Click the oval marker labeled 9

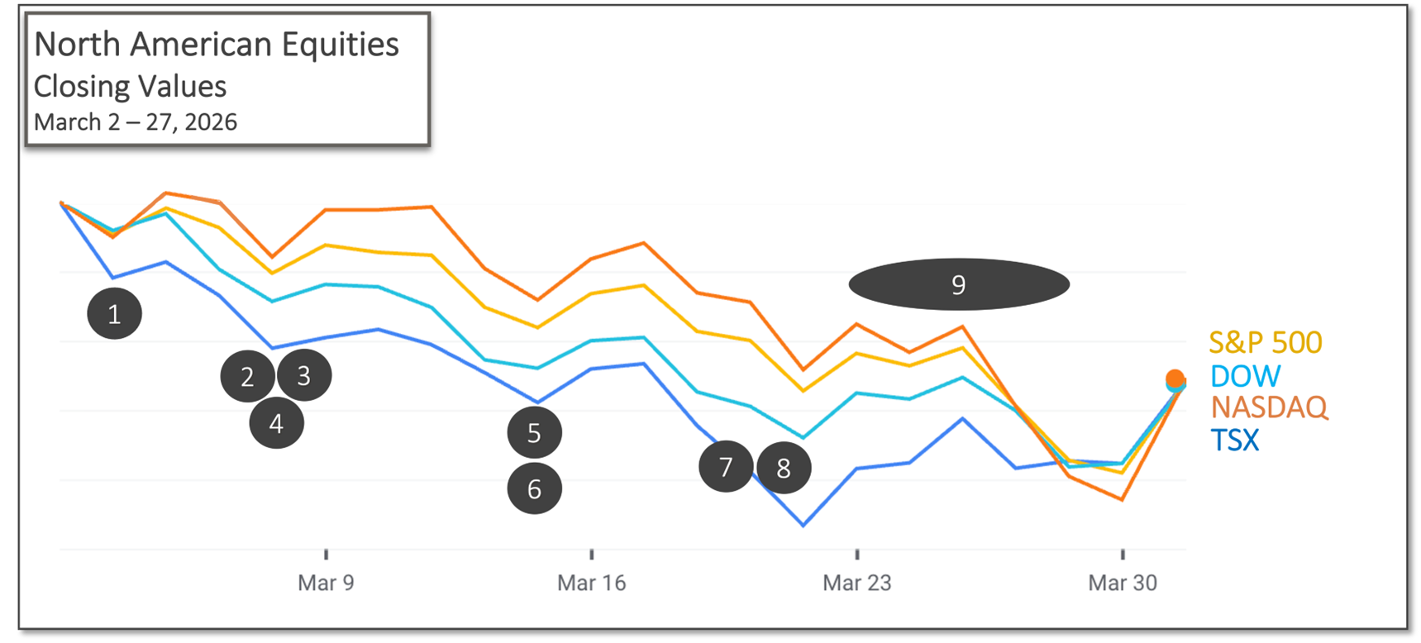tap(959, 284)
